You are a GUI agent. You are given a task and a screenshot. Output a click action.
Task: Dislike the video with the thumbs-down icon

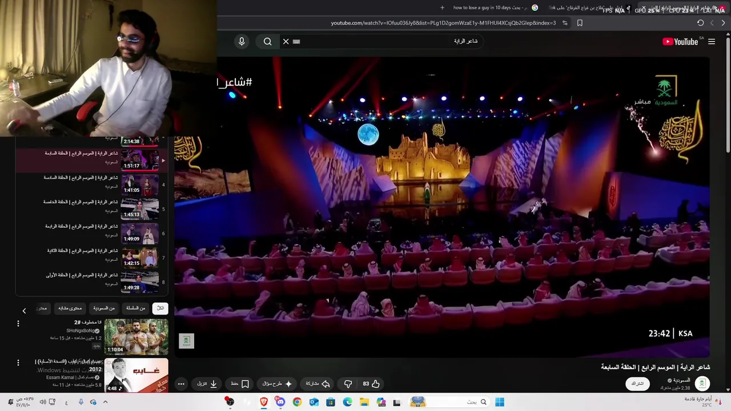[348, 384]
